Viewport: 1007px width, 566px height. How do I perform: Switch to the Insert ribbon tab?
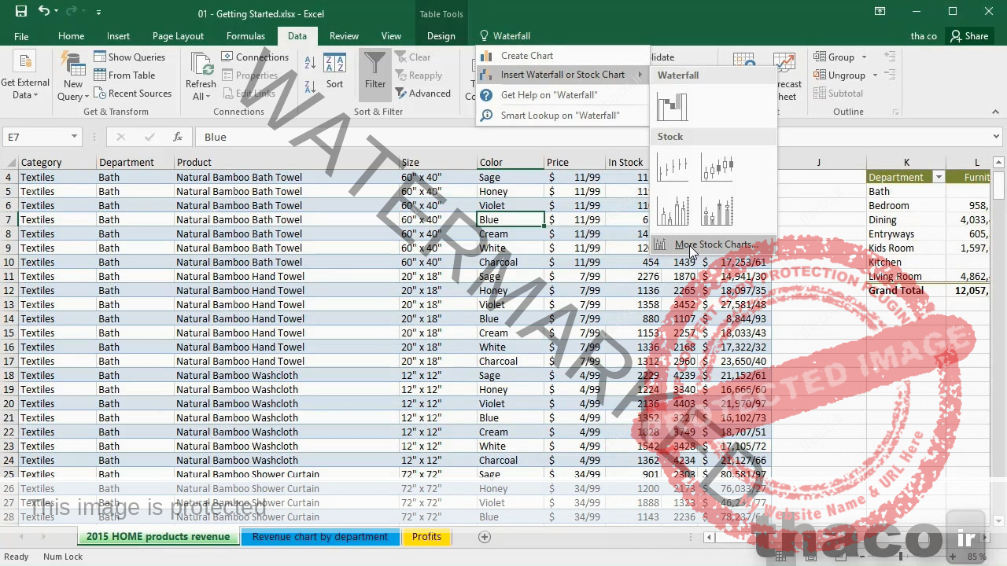point(118,35)
